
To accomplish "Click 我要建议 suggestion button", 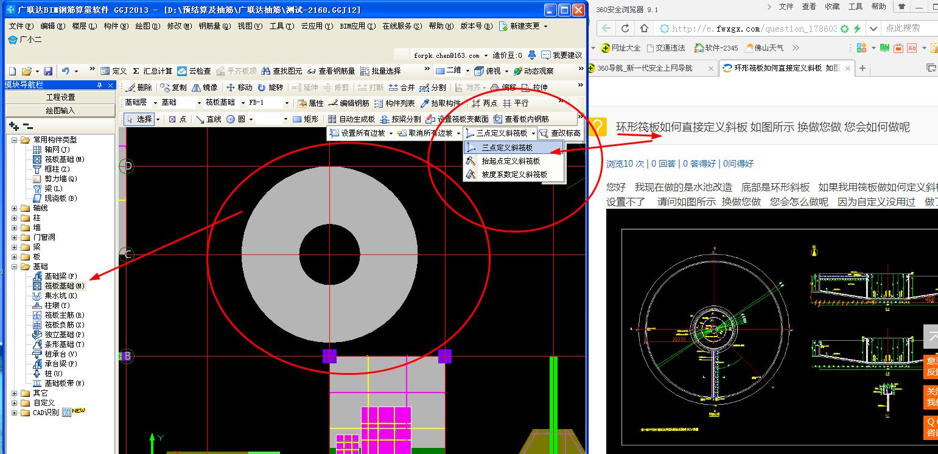I will coord(562,55).
